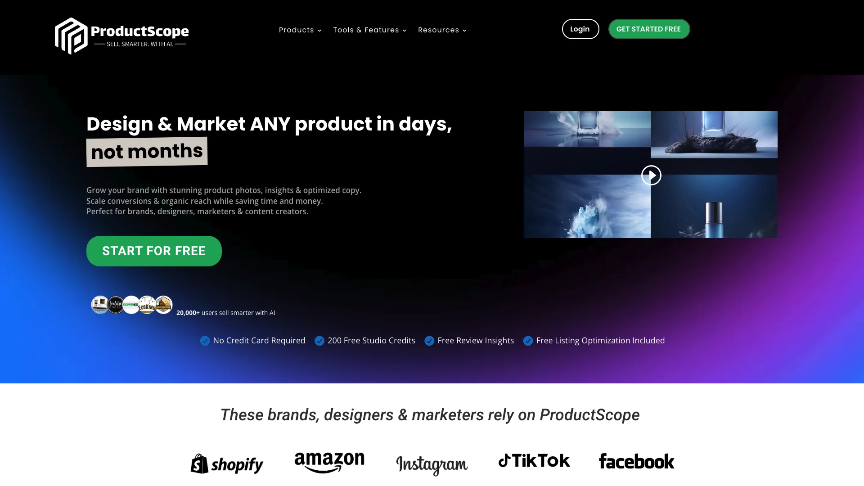Expand the Products dropdown menu
This screenshot has width=864, height=486.
tap(300, 30)
